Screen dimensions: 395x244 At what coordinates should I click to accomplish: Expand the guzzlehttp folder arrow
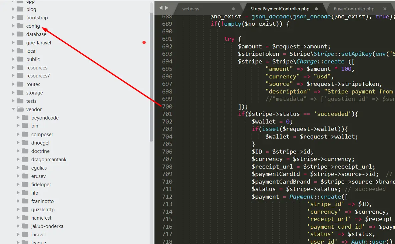click(18, 210)
